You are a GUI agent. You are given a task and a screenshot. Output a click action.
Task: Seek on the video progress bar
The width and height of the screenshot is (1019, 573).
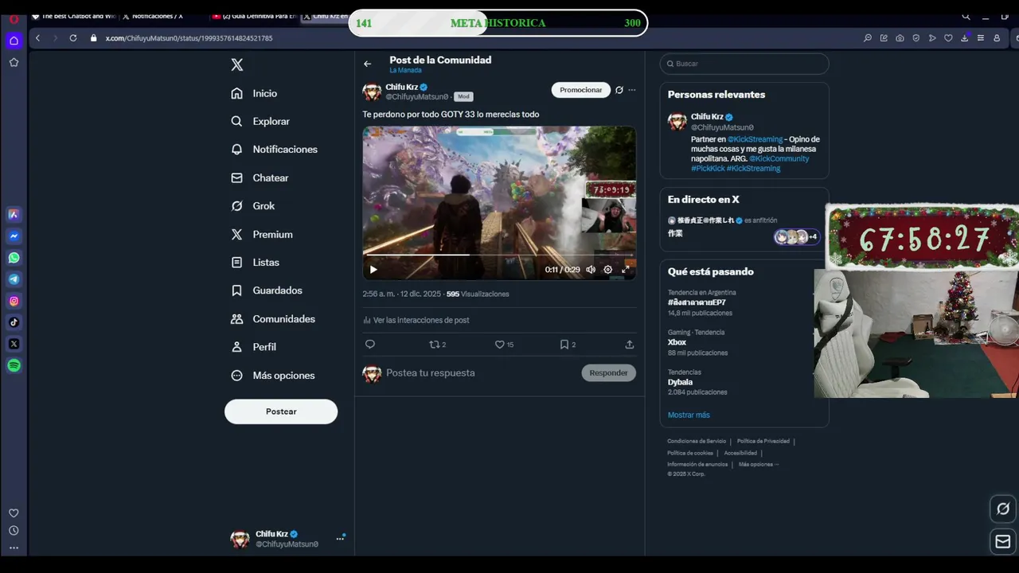[x=499, y=255]
